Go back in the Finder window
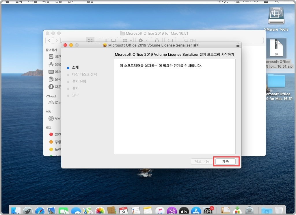The height and width of the screenshot is (215, 296). pyautogui.click(x=49, y=40)
